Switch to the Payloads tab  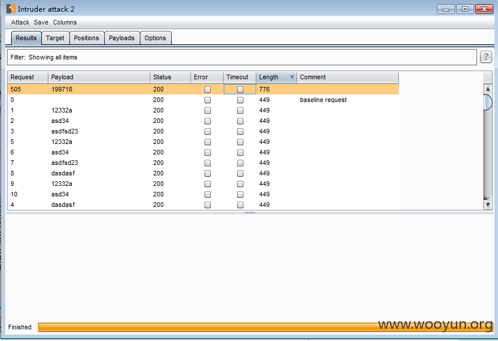122,38
